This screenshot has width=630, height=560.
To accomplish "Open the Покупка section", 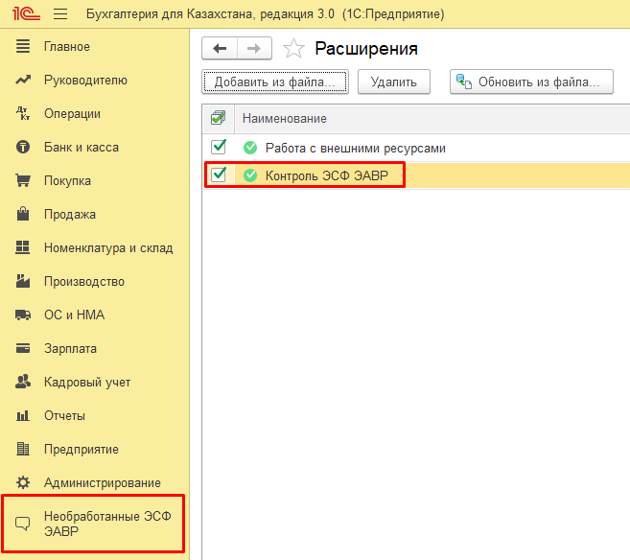I will pyautogui.click(x=67, y=180).
